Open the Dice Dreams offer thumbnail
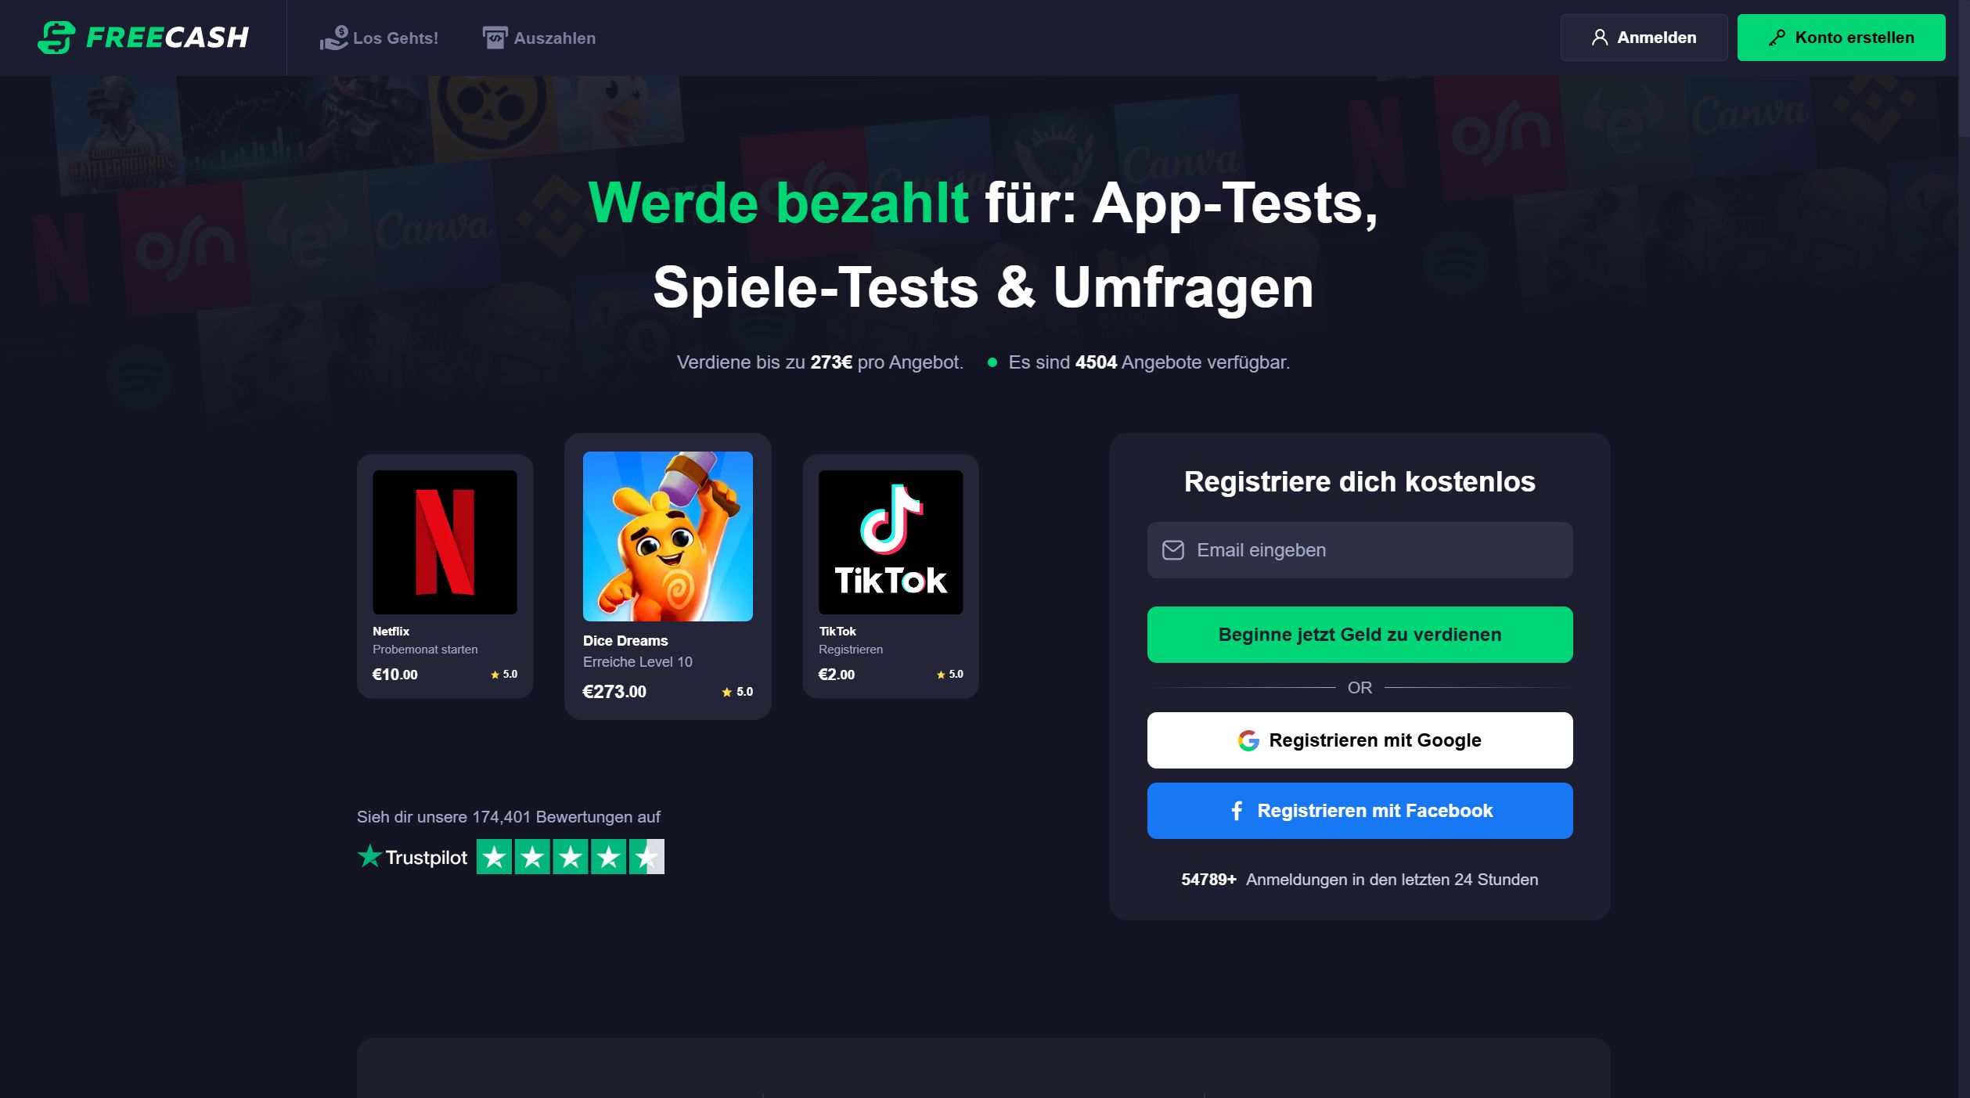1970x1098 pixels. click(668, 536)
